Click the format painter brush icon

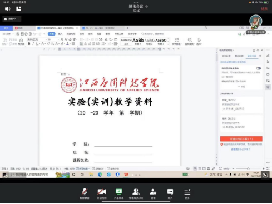(x=21, y=41)
